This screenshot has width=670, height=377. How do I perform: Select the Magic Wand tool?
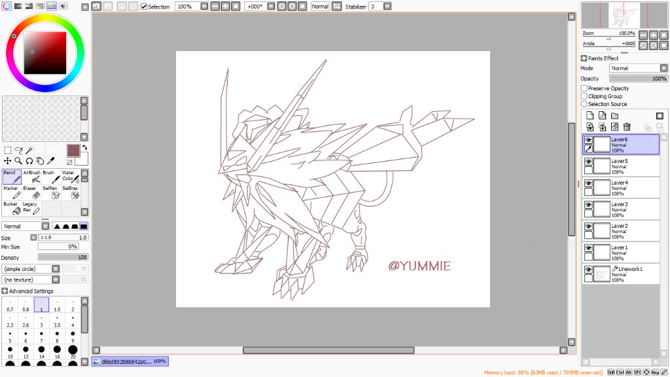pyautogui.click(x=29, y=150)
